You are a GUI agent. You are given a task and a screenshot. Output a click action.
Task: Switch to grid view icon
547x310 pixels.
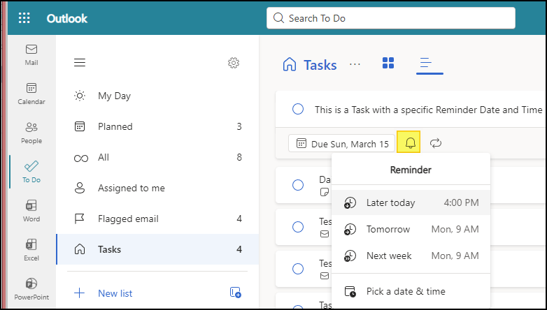(x=388, y=63)
